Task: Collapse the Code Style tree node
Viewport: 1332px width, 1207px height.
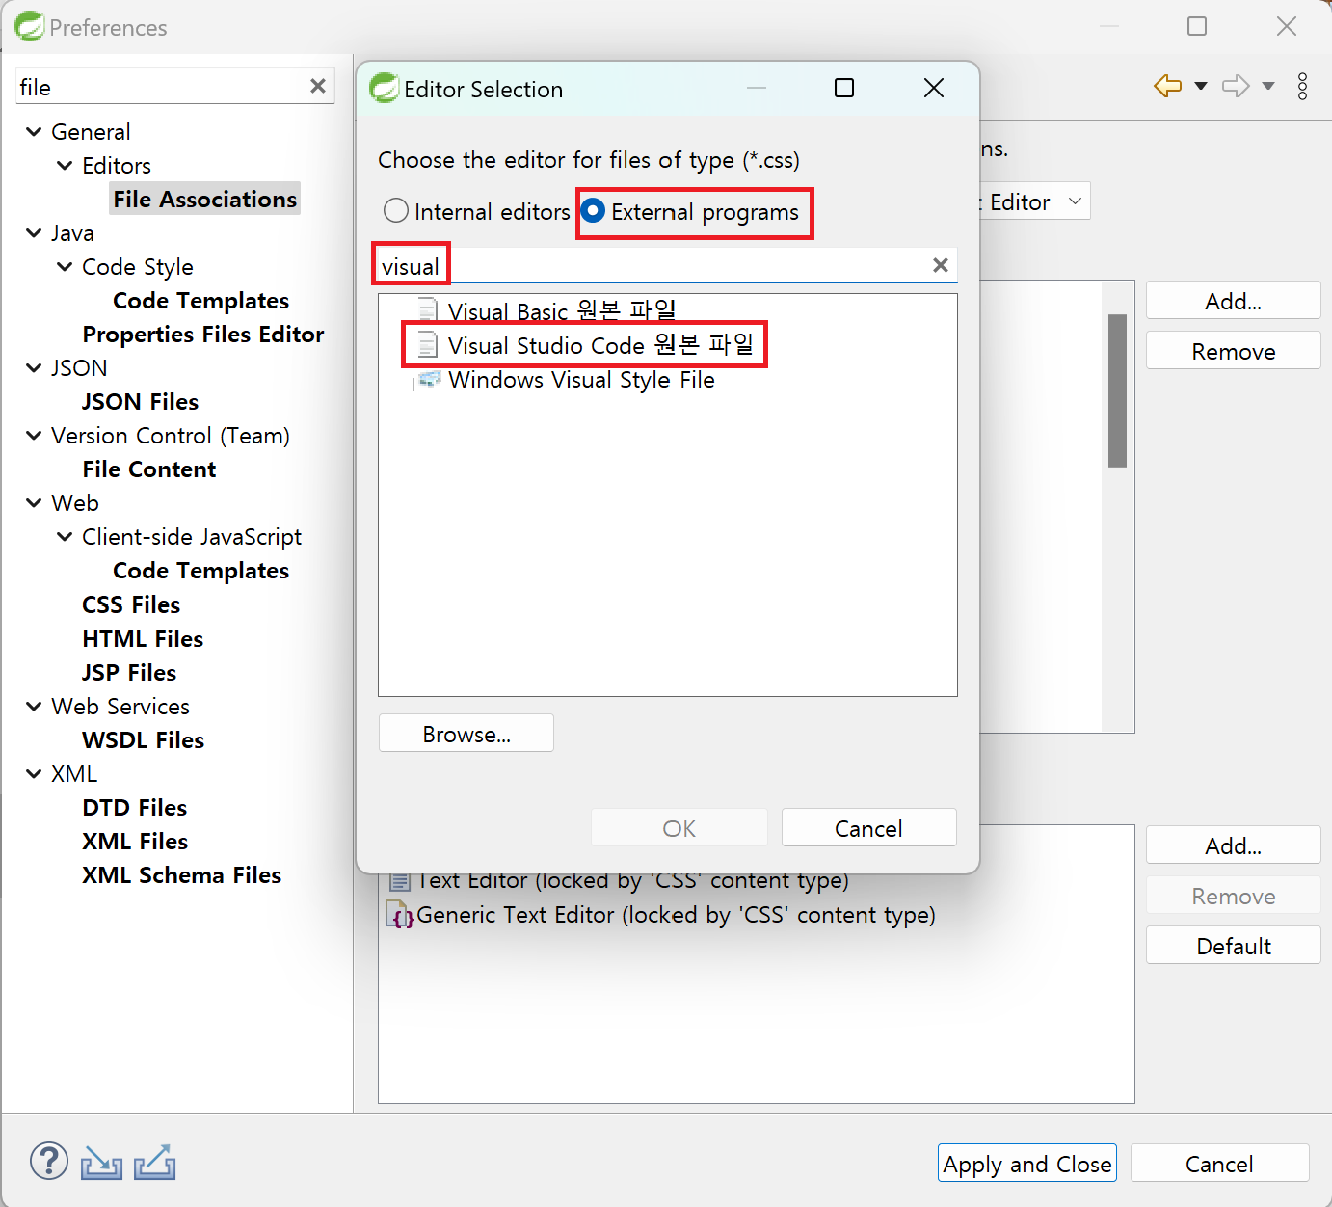Action: (x=65, y=266)
